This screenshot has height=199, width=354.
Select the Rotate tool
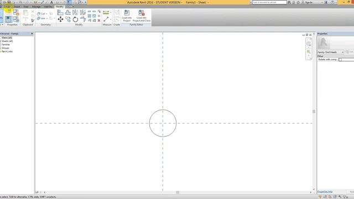pyautogui.click(x=75, y=19)
